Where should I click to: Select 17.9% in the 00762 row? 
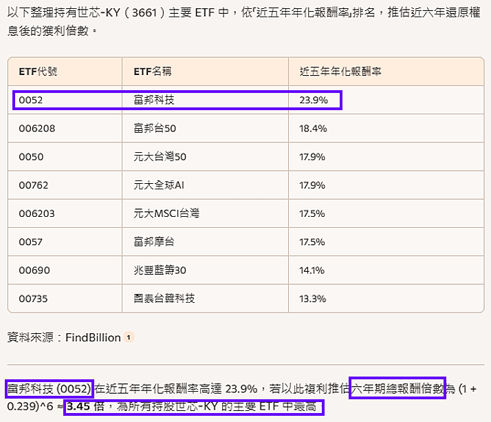coord(386,185)
